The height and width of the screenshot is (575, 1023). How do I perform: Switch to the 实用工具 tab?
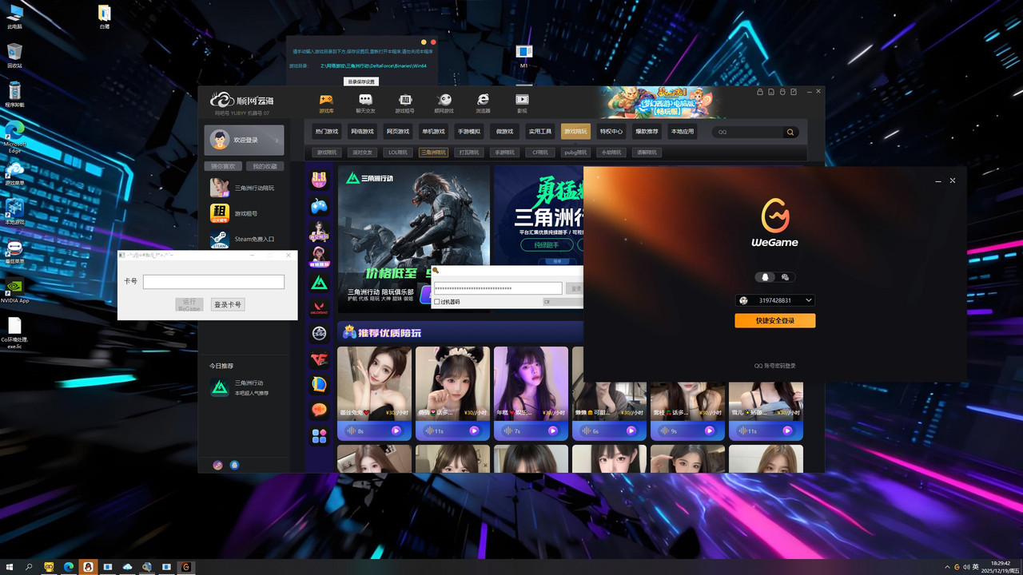(x=540, y=132)
